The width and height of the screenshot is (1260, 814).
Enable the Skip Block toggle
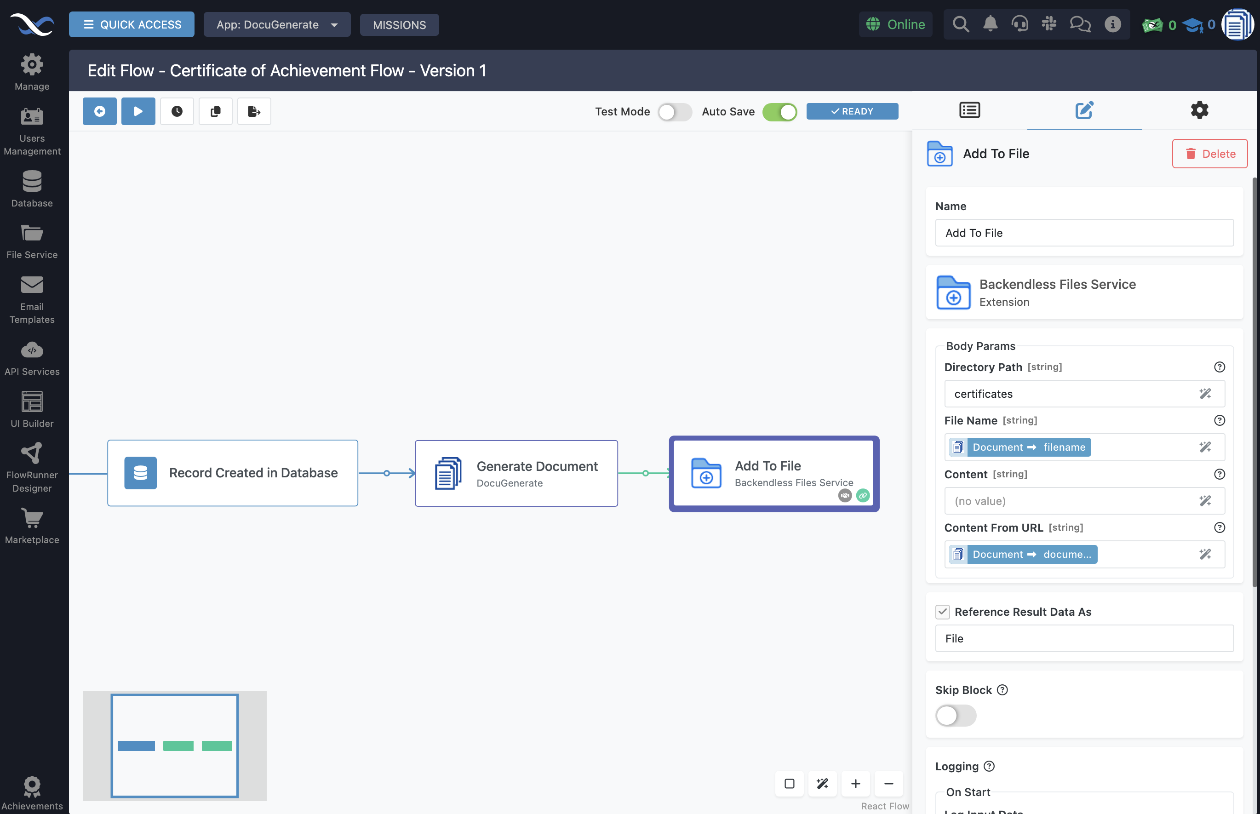(x=956, y=715)
